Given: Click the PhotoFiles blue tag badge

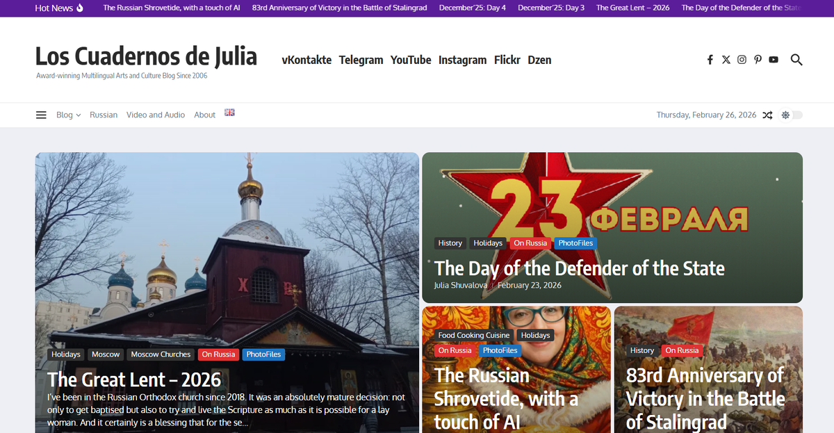Looking at the screenshot, I should (575, 243).
